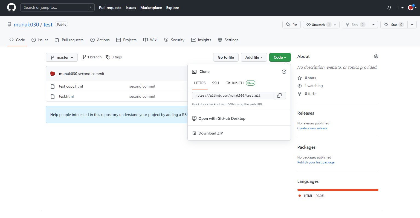
Task: Collapse the green Code dropdown
Action: [280, 57]
